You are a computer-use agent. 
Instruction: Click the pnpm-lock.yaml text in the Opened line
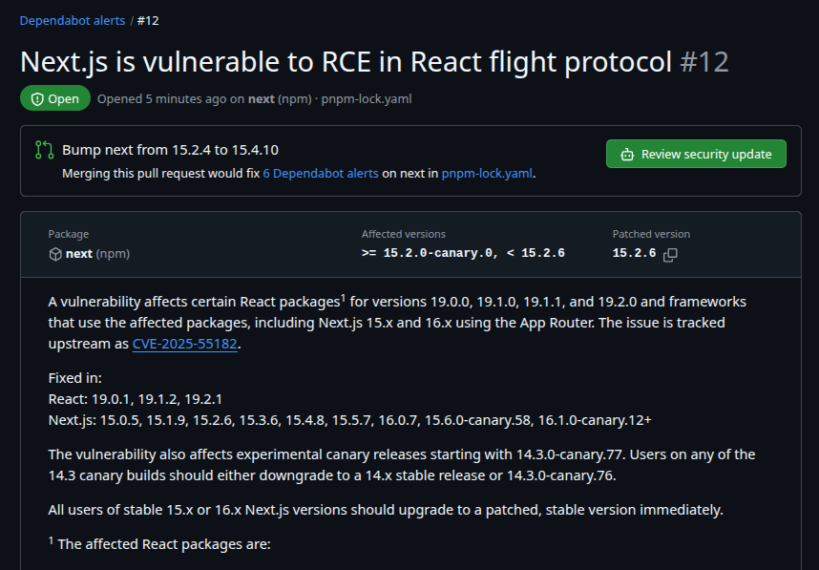(x=367, y=98)
